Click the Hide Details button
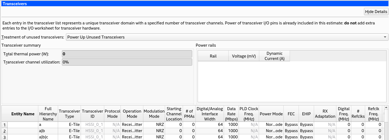This screenshot has height=140, width=389. click(x=376, y=12)
